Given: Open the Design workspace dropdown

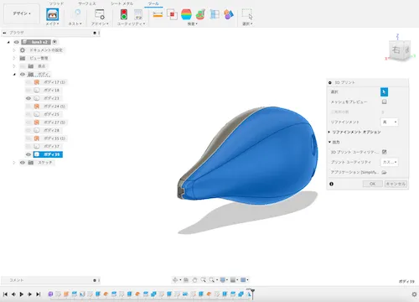Looking at the screenshot, I should pos(22,13).
